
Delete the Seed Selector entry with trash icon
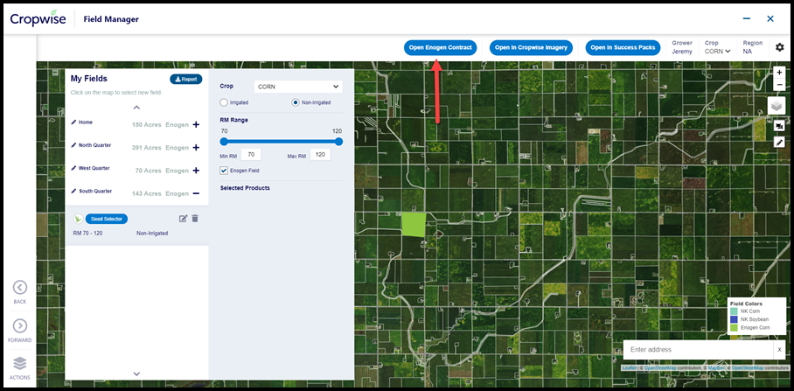(x=195, y=219)
